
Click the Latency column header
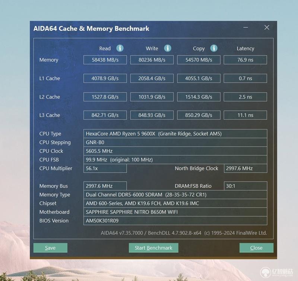(x=245, y=49)
